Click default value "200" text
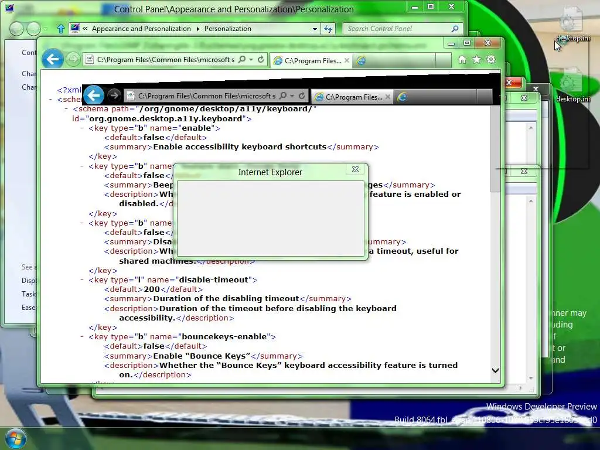600x450 pixels. [x=152, y=289]
